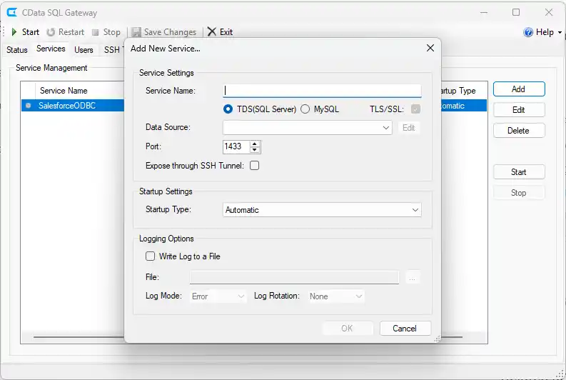Increase the Port value with up arrow
566x380 pixels.
pos(256,143)
